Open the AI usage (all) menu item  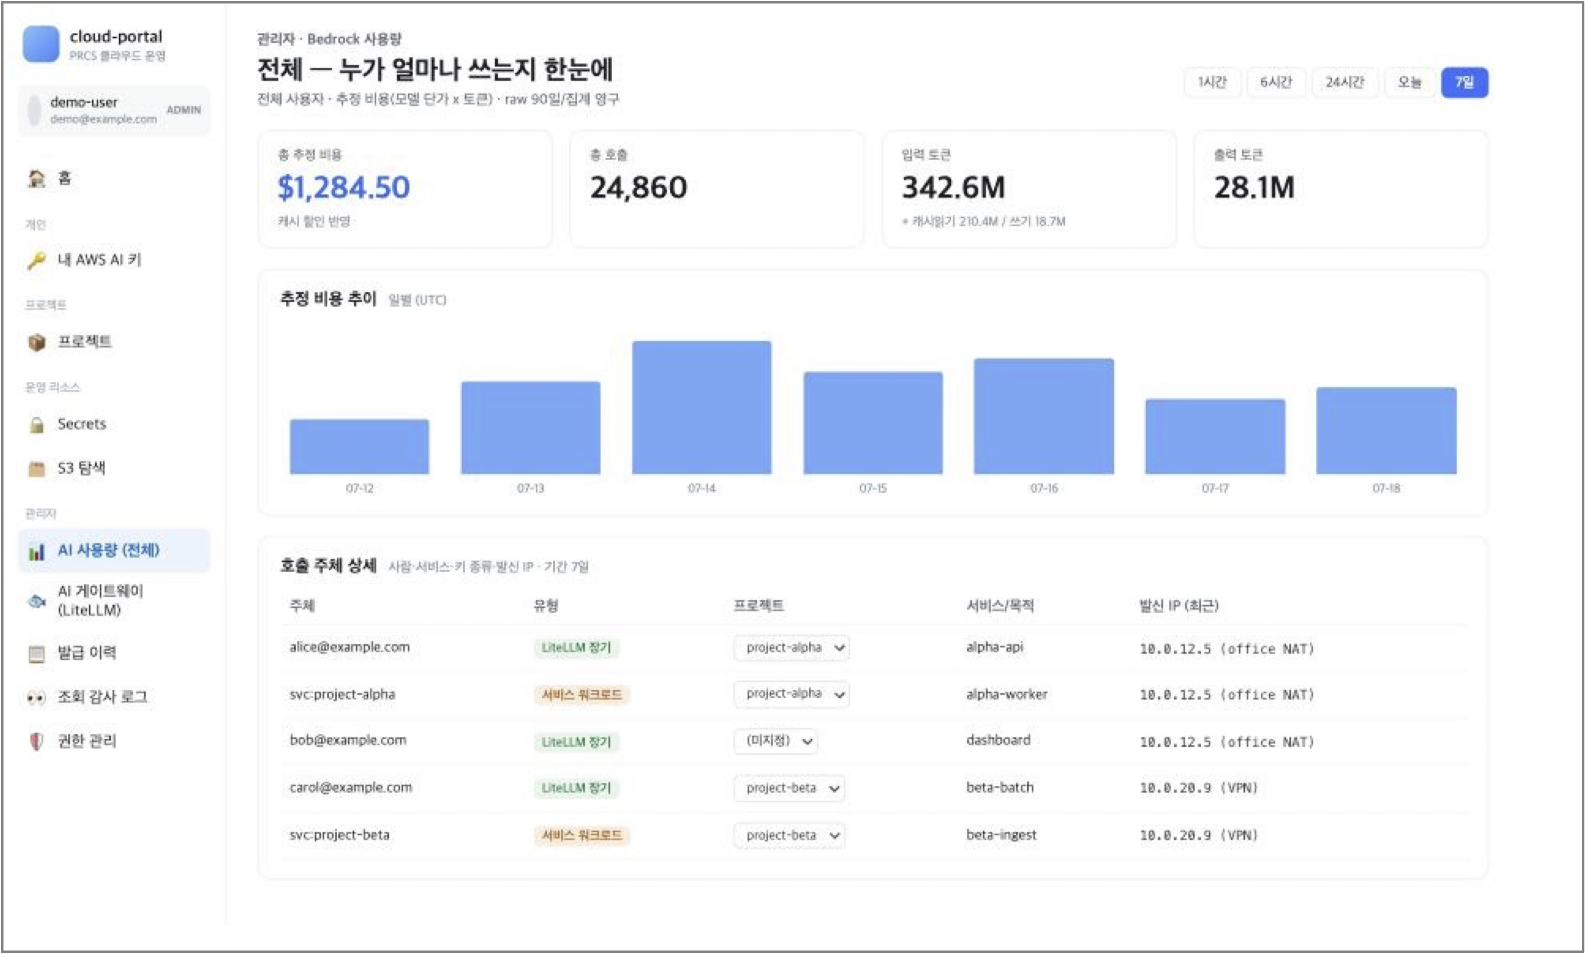(x=114, y=550)
